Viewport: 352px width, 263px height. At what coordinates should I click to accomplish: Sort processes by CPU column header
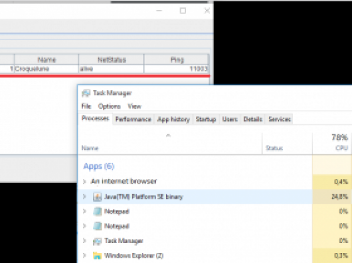point(331,143)
